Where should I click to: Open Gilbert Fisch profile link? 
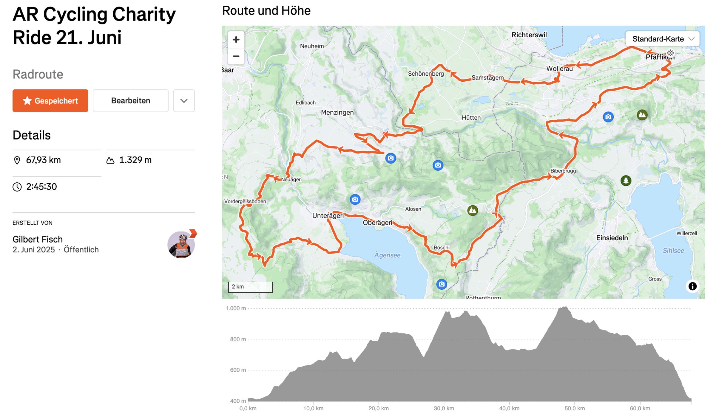(38, 239)
